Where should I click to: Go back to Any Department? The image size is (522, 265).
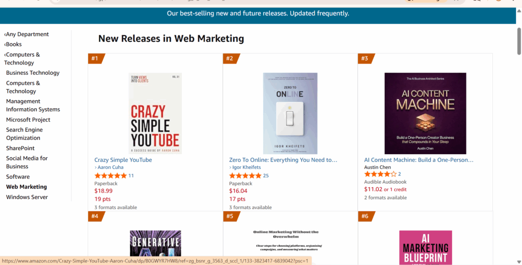click(x=27, y=34)
